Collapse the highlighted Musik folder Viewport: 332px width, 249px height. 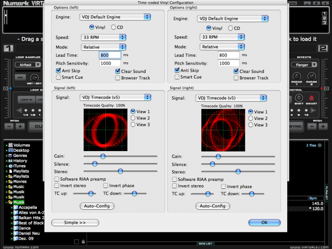click(6, 203)
